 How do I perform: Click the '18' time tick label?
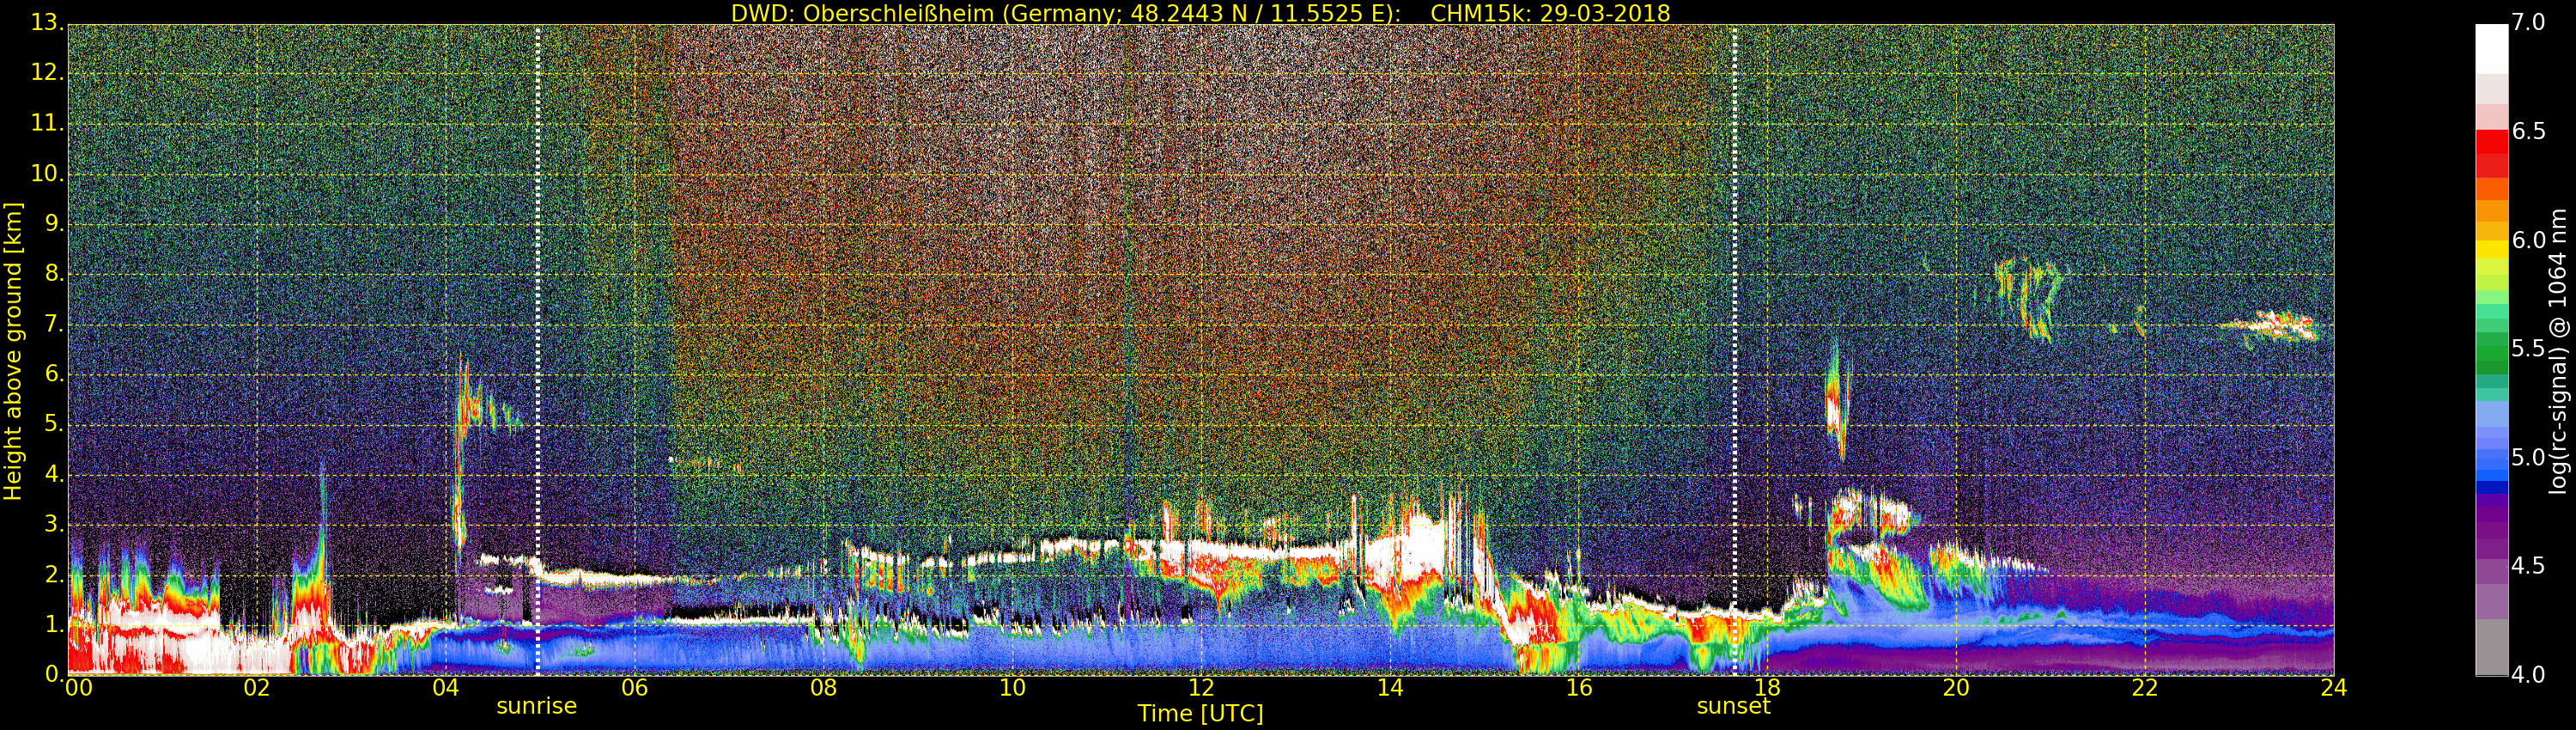coord(1767,688)
